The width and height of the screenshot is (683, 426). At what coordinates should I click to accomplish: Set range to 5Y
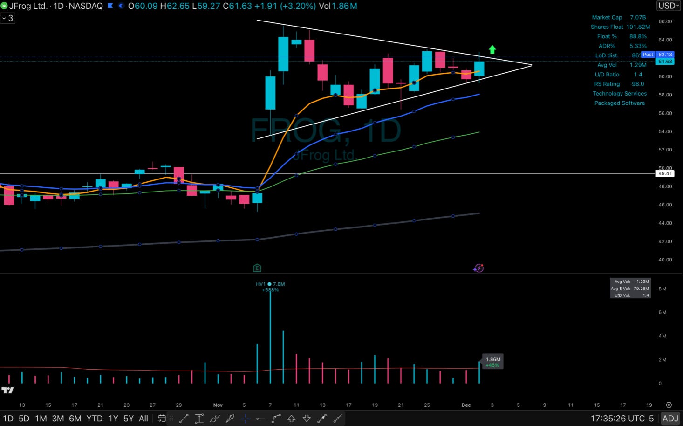click(129, 419)
